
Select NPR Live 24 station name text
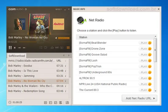pyautogui.click(x=103, y=84)
